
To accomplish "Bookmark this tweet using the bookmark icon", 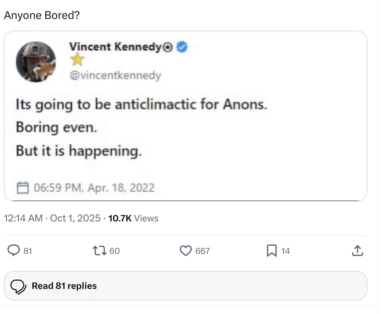I will (272, 251).
